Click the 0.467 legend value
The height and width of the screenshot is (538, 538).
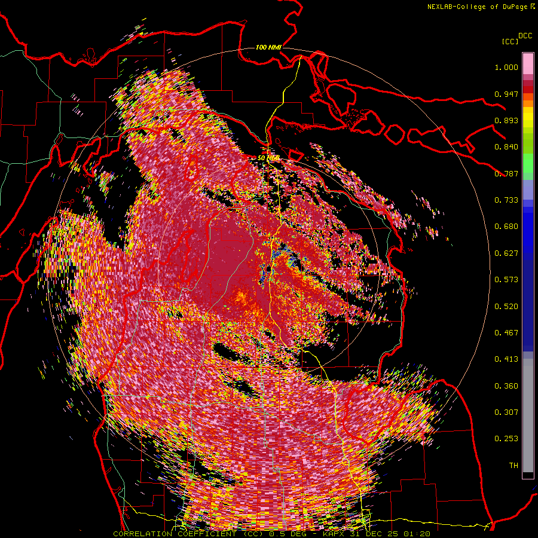point(506,333)
